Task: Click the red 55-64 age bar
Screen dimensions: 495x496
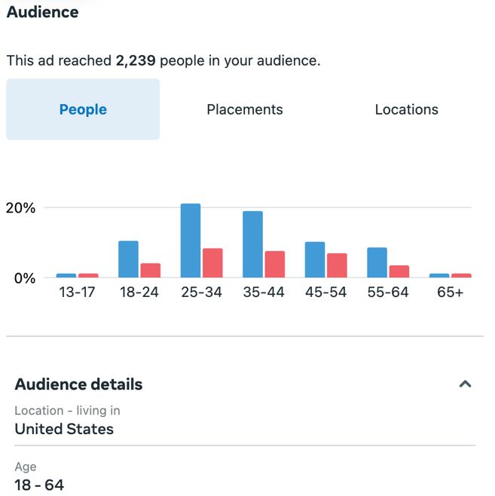Action: coord(399,271)
